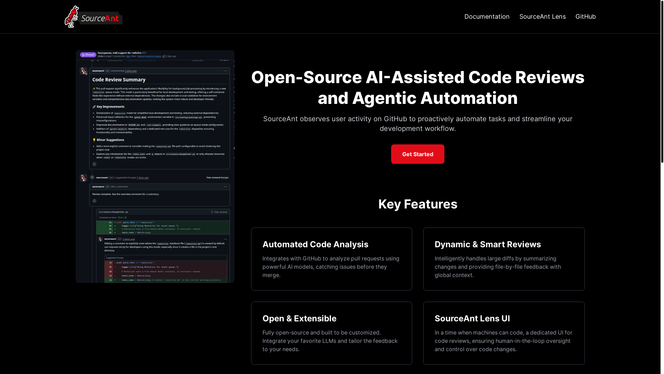Click the Key Features heading
This screenshot has width=664, height=374.
click(x=417, y=204)
